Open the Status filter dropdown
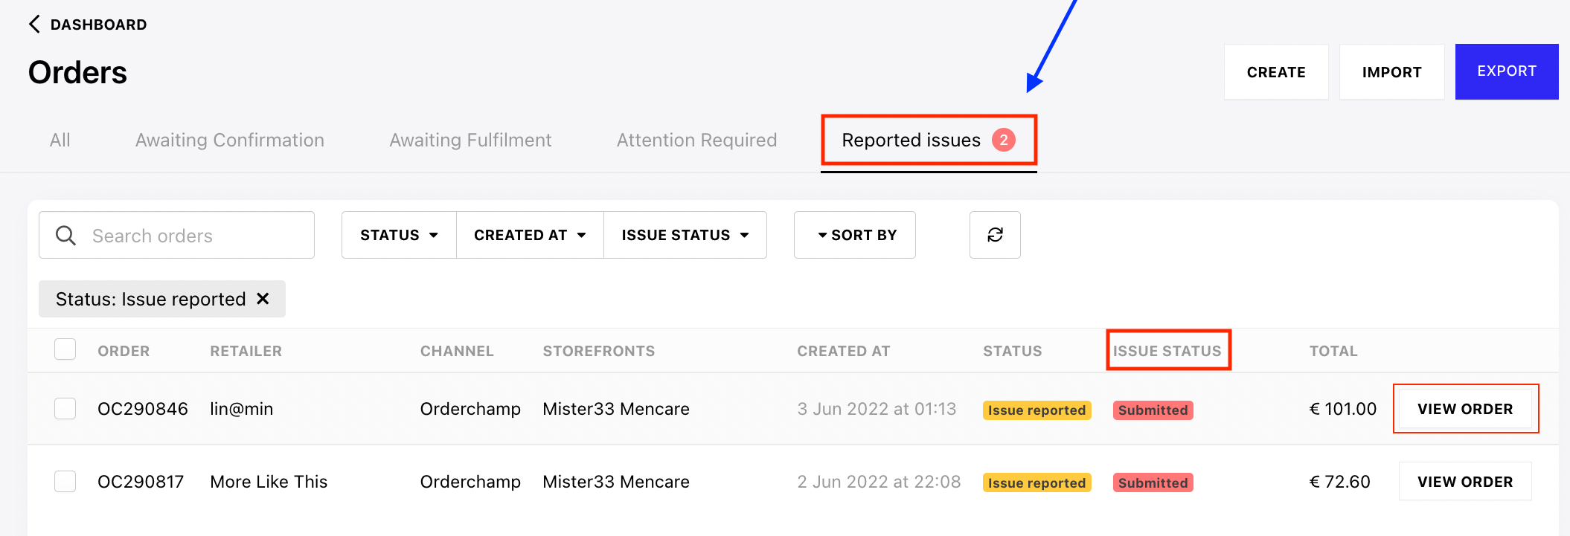 (x=399, y=235)
